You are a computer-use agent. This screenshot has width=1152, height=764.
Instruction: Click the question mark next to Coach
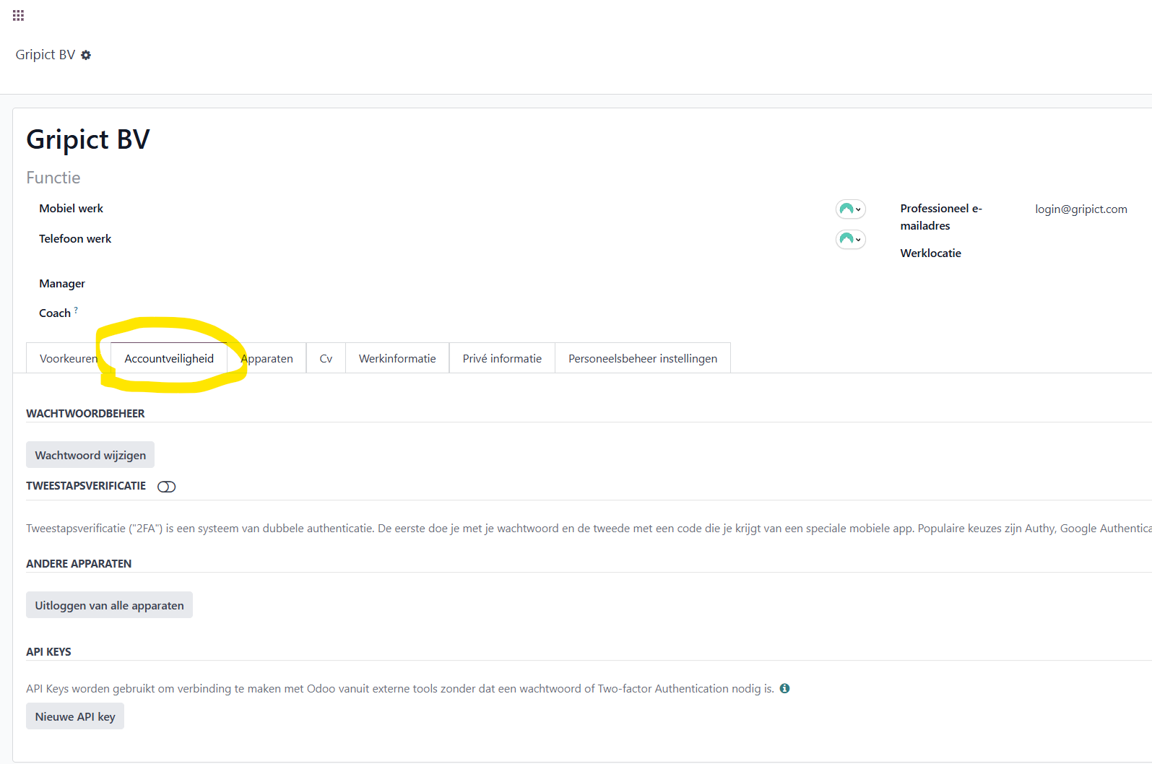click(x=76, y=310)
